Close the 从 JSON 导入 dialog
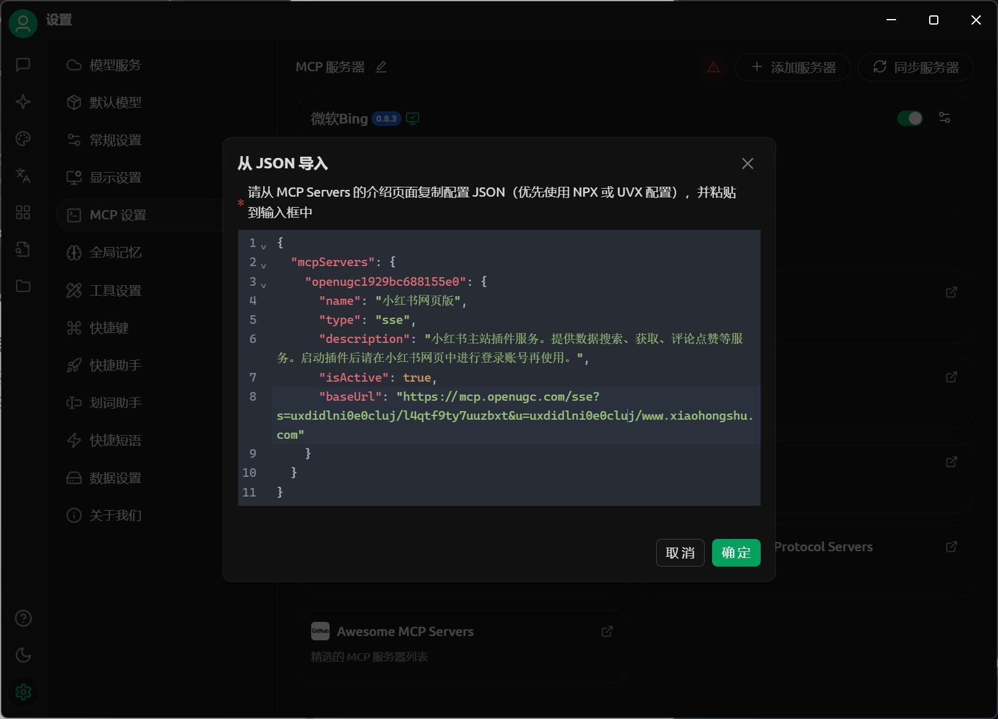Screen dimensions: 998x719 [x=748, y=163]
